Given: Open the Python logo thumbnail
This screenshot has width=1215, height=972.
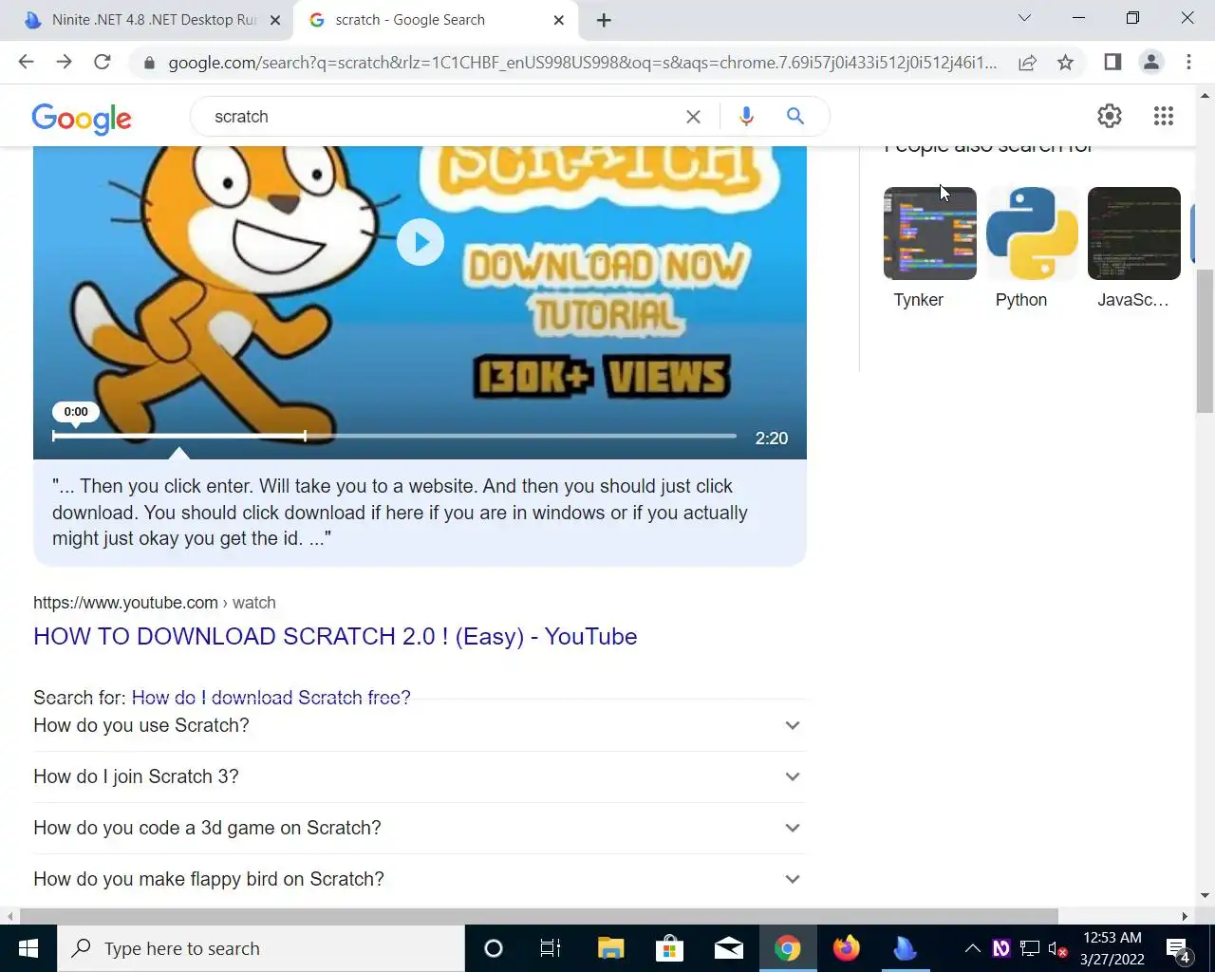Looking at the screenshot, I should click(x=1032, y=234).
